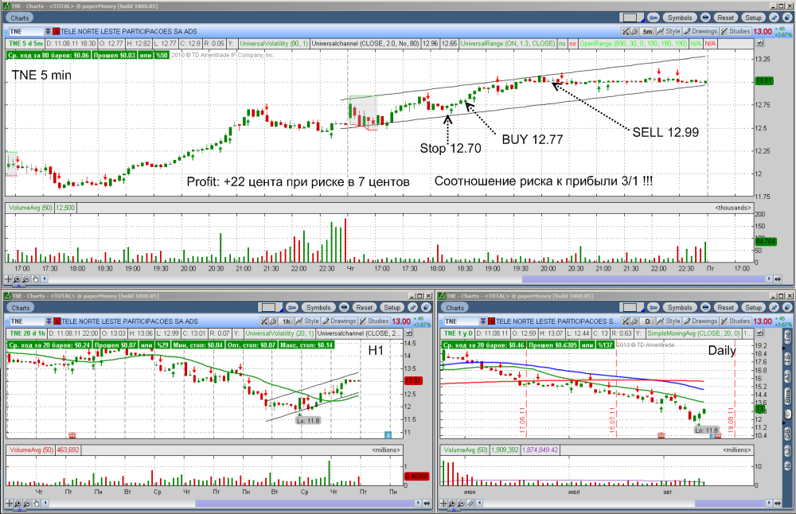Click the fit-width double arrow icon in 5m chart
The width and height of the screenshot is (796, 514).
(x=777, y=278)
